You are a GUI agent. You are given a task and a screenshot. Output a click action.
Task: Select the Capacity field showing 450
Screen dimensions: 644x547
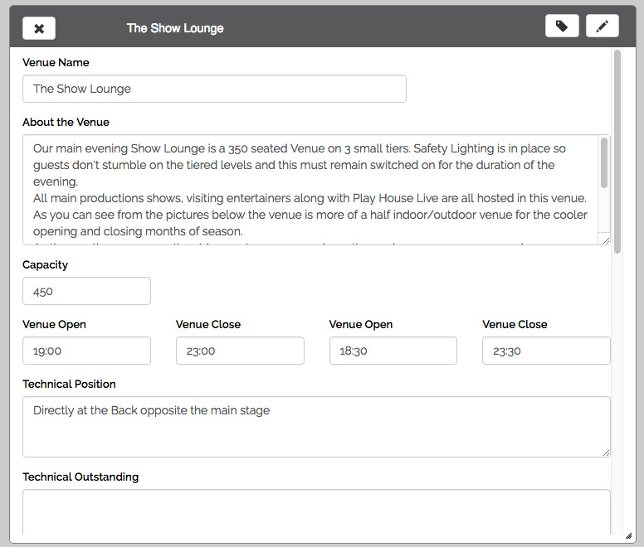coord(86,291)
